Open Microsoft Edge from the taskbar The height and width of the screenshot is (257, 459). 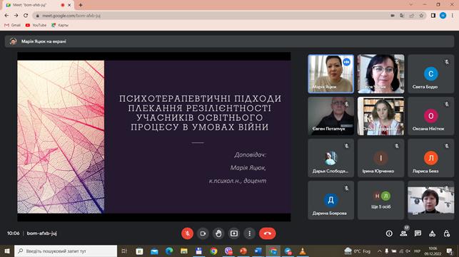pos(169,251)
